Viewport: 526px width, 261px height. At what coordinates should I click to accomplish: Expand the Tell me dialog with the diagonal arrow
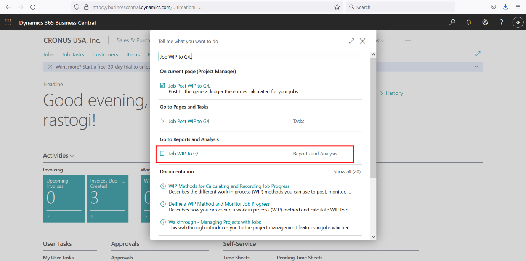(x=351, y=41)
